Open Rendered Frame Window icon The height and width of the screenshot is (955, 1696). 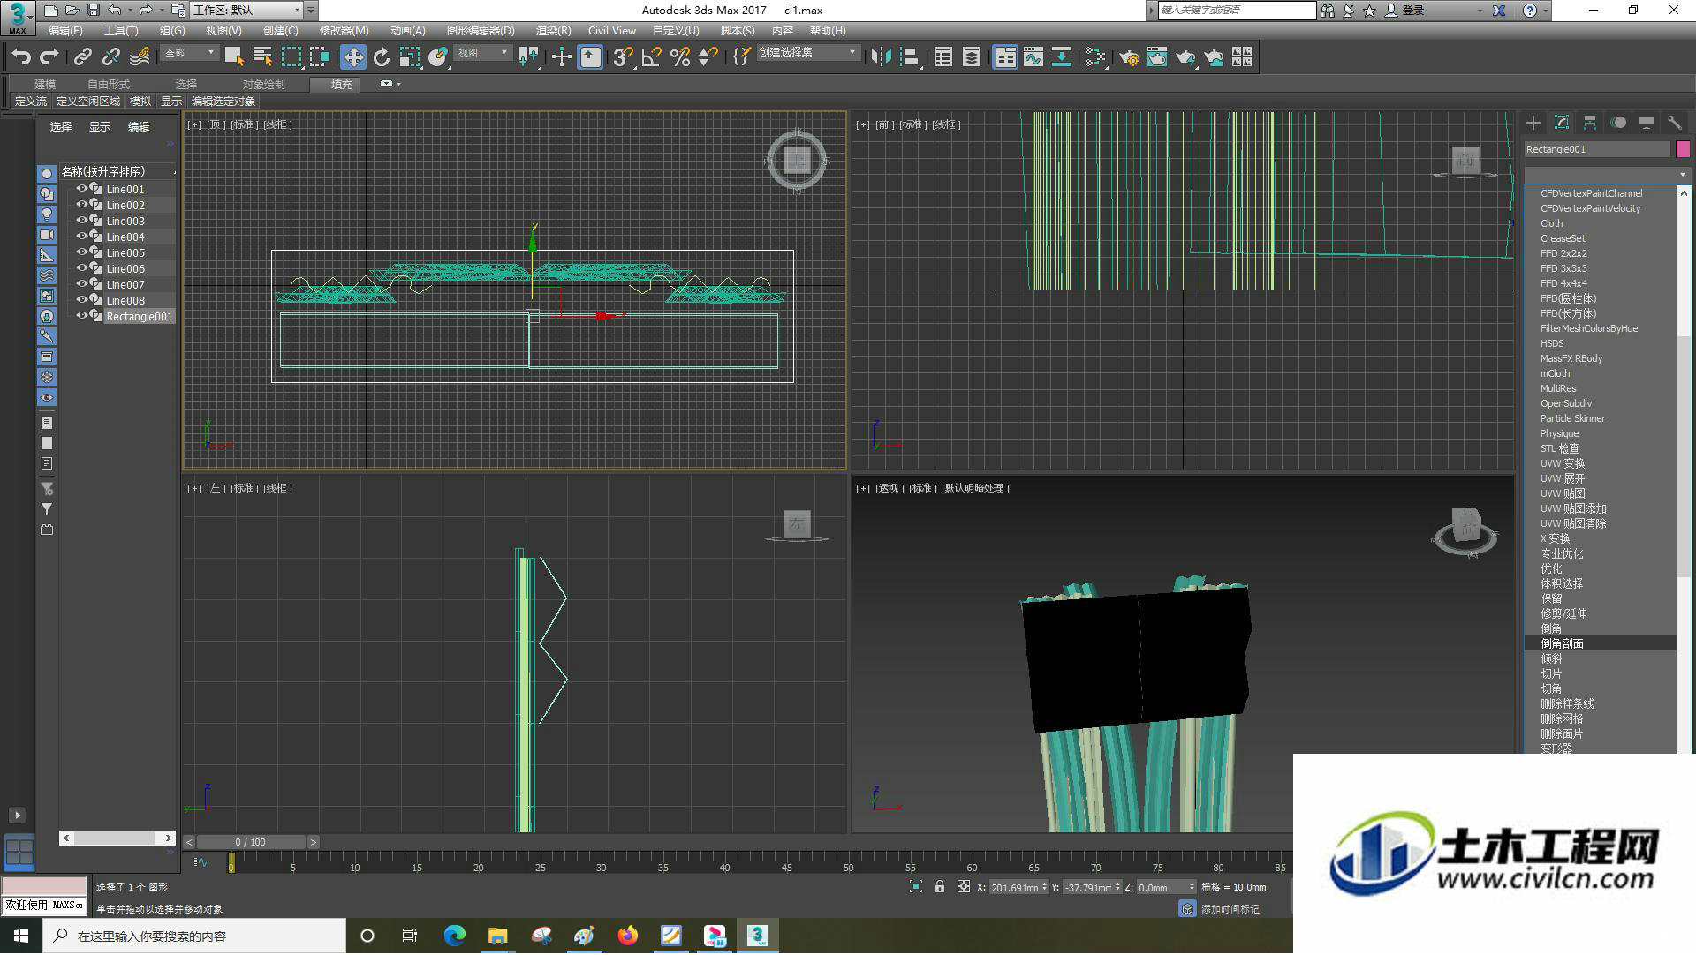1157,57
